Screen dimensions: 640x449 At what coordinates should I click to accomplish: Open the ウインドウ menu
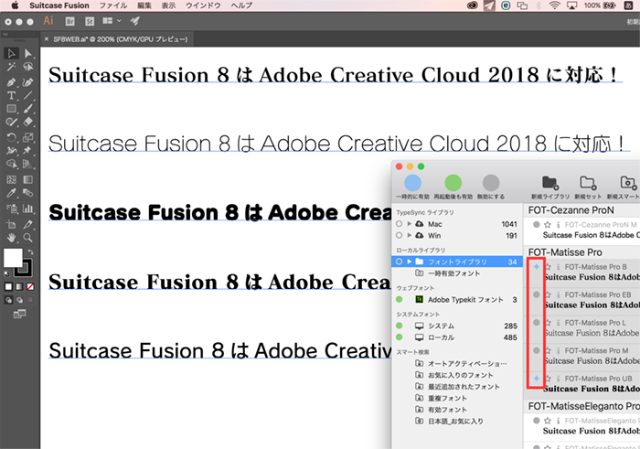point(203,5)
